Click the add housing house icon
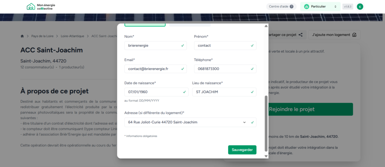 click(x=354, y=35)
